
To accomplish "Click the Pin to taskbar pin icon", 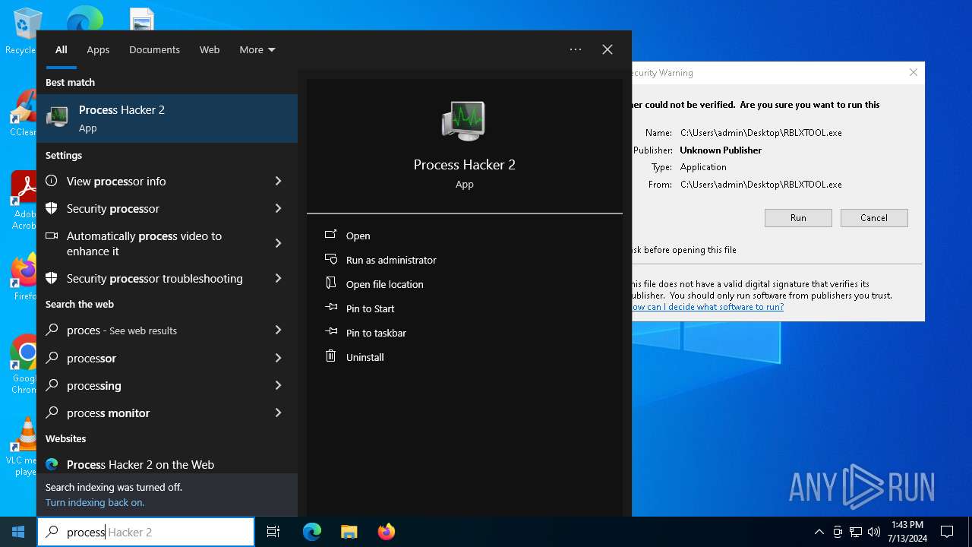I will (x=330, y=332).
